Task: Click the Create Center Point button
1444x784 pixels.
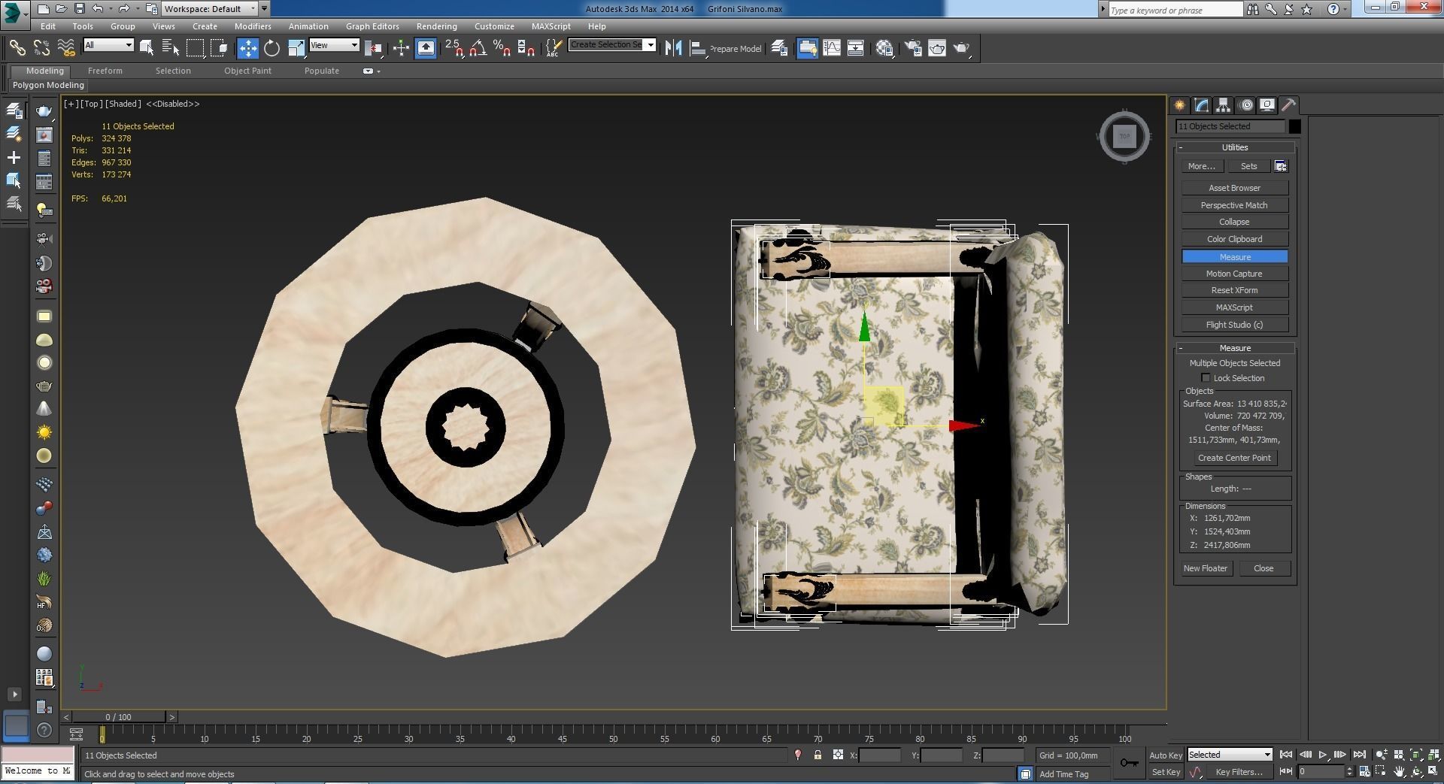Action: click(1234, 458)
